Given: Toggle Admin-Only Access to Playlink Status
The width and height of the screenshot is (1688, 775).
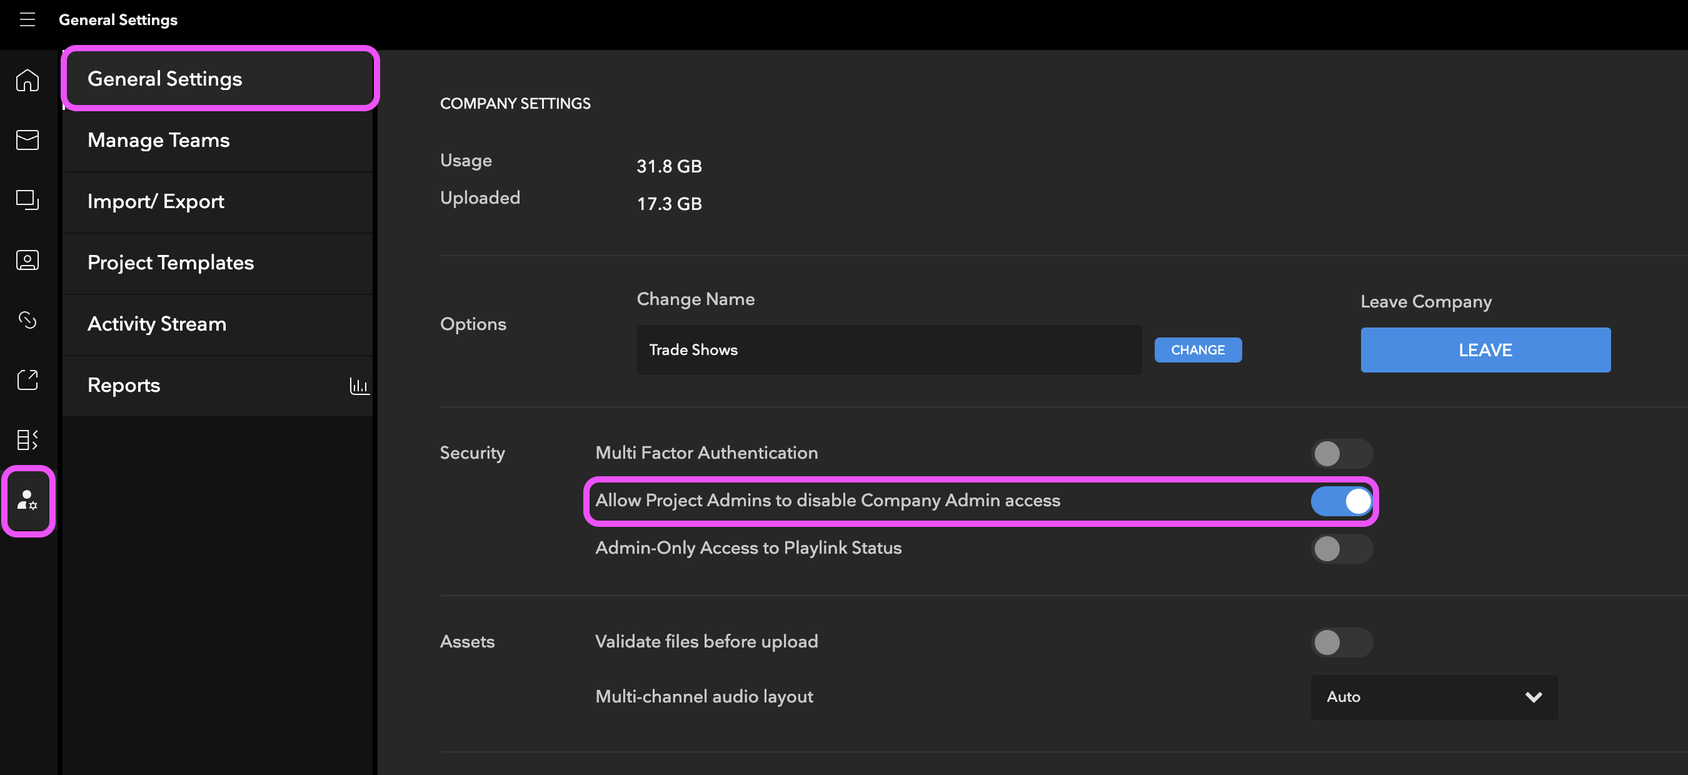Looking at the screenshot, I should 1340,548.
